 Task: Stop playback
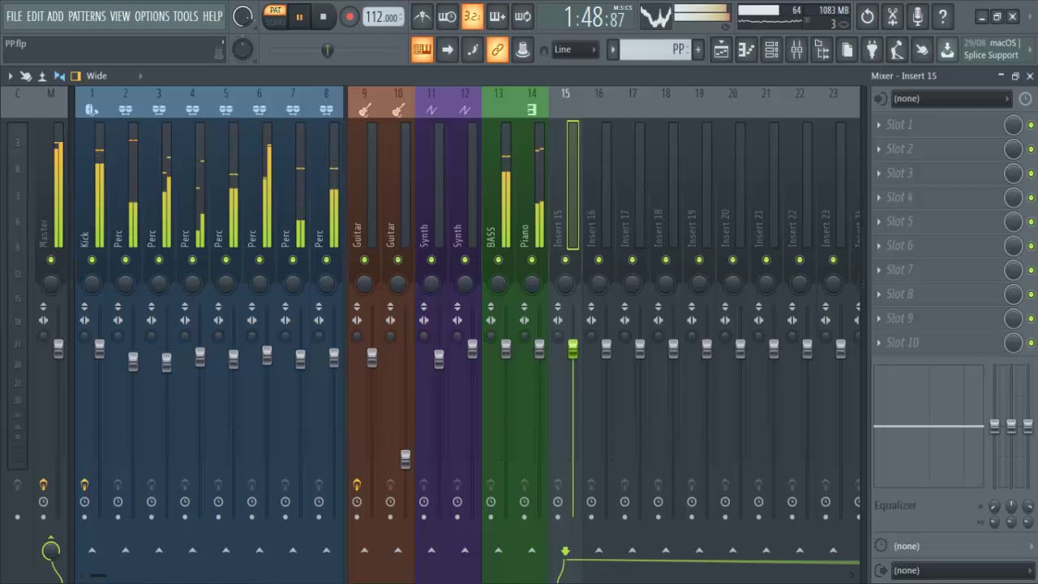323,16
